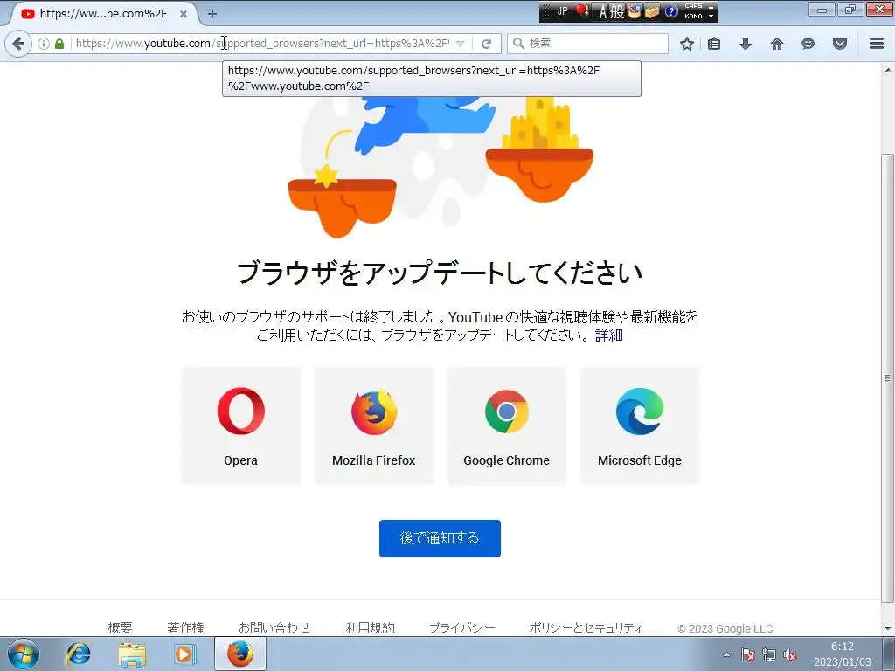The image size is (895, 671).
Task: Click the scrollbar down arrow
Action: [x=888, y=629]
